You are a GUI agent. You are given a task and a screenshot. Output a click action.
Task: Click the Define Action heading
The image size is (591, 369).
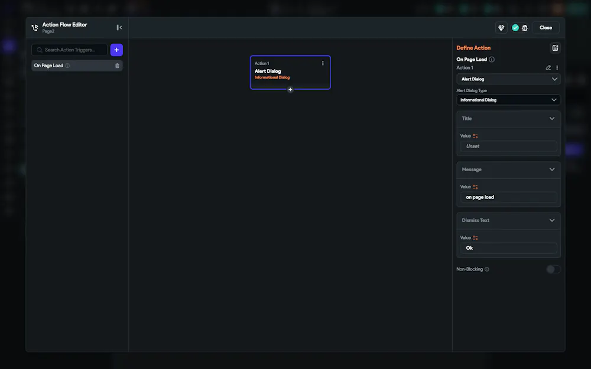pyautogui.click(x=473, y=48)
